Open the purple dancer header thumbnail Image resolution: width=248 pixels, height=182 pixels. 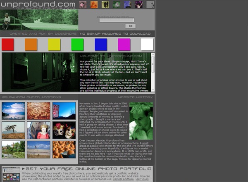[x=139, y=5]
